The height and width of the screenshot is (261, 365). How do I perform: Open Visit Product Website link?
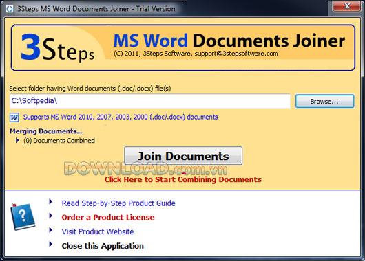tap(98, 231)
